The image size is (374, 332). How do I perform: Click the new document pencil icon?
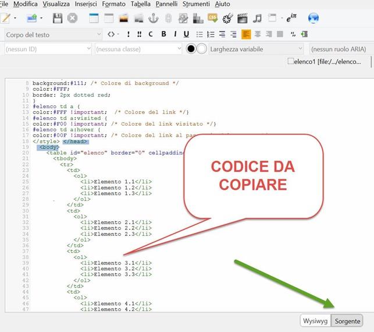pyautogui.click(x=6, y=18)
